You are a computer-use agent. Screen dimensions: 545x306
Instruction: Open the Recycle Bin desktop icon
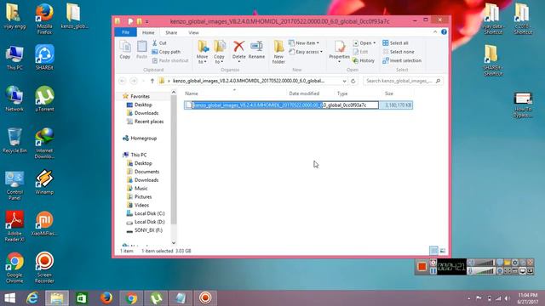point(14,140)
